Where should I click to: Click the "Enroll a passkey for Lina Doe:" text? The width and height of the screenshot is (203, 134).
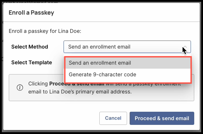coord(45,31)
